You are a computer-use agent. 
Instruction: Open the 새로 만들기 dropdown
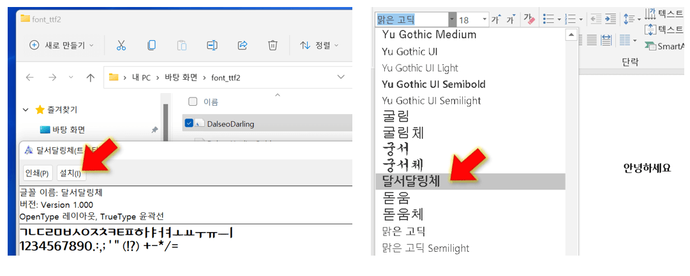coord(62,45)
